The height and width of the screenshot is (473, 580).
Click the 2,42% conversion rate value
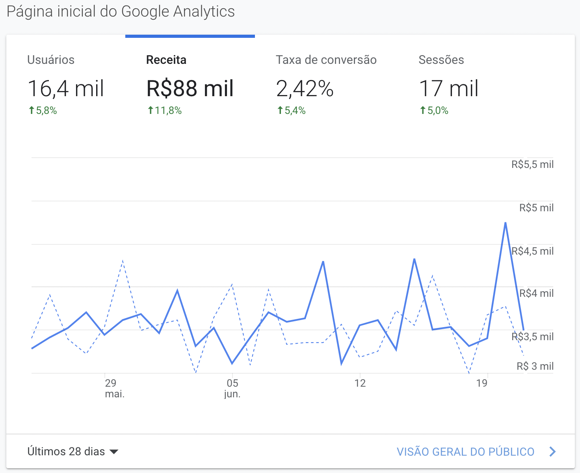305,88
